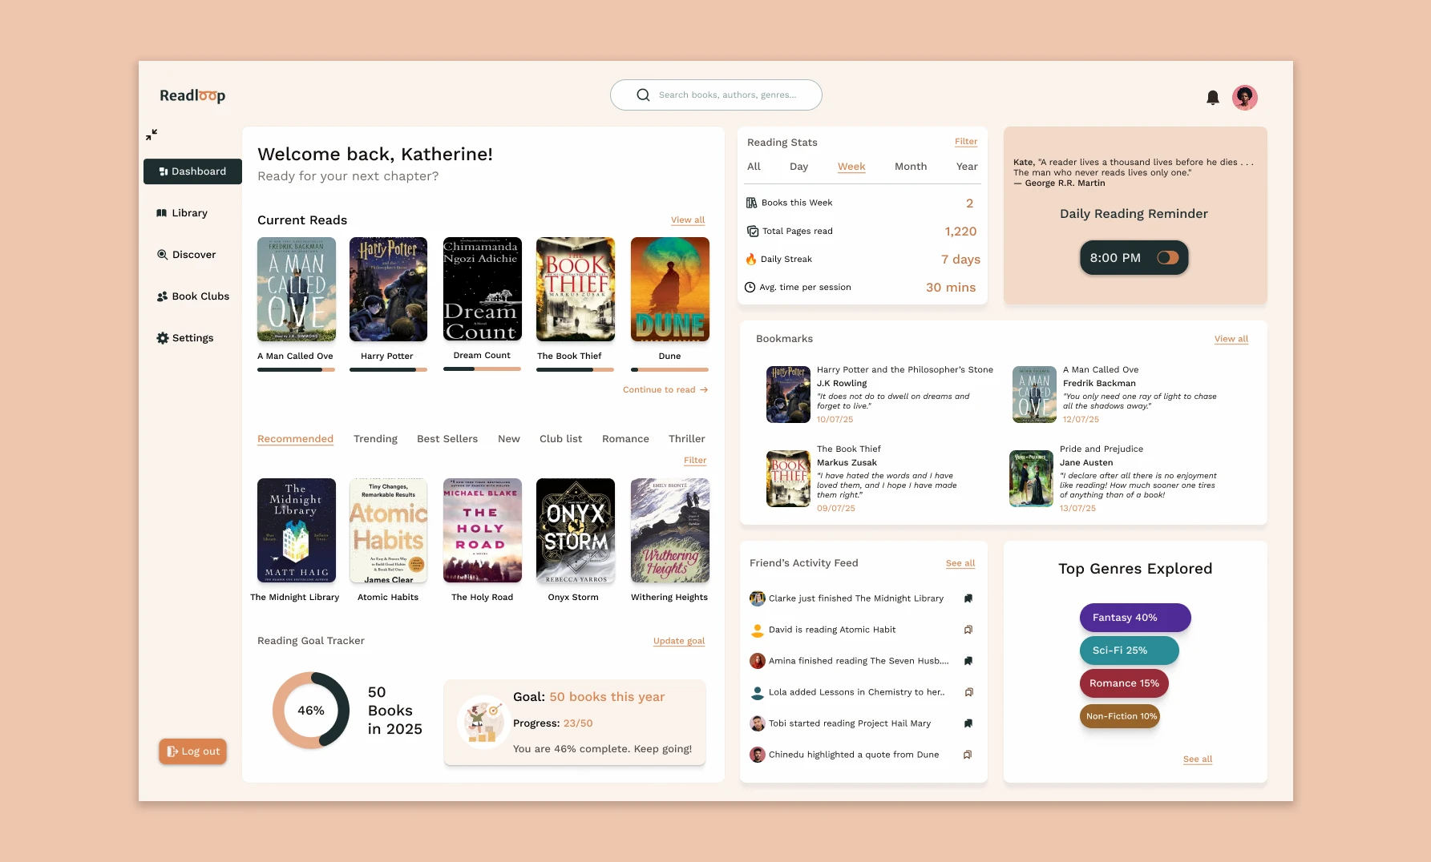Bookmark Clarke's Midnight Library activity
Screen dimensions: 1431x862
[x=968, y=598]
